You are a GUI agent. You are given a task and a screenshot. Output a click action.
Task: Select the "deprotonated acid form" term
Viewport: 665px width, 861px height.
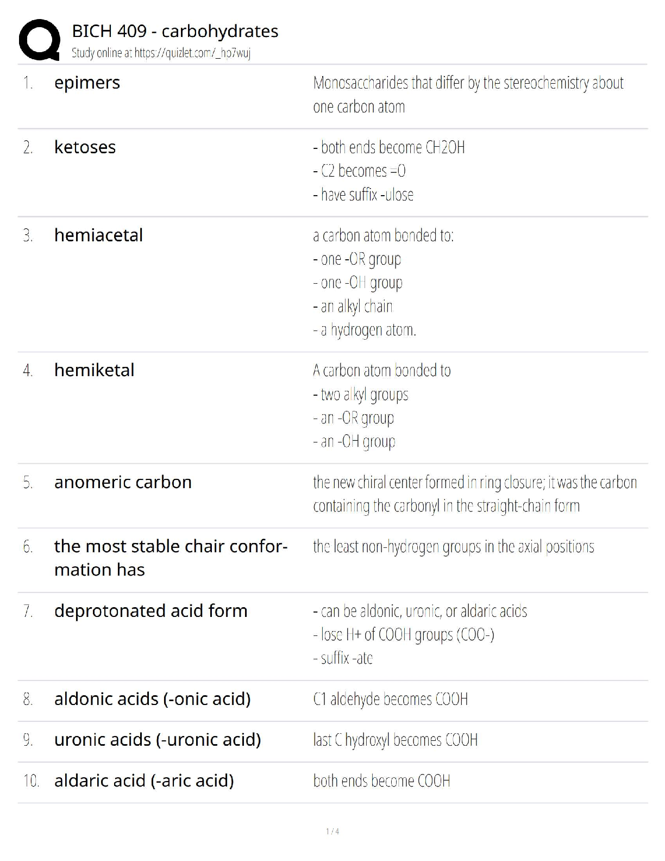(x=150, y=611)
